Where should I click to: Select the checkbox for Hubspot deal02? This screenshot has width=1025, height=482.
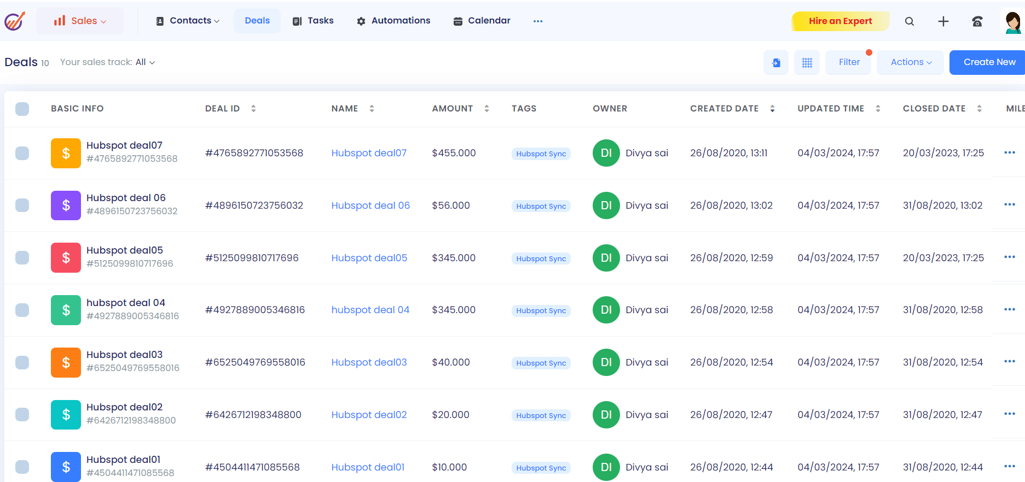[x=22, y=415]
